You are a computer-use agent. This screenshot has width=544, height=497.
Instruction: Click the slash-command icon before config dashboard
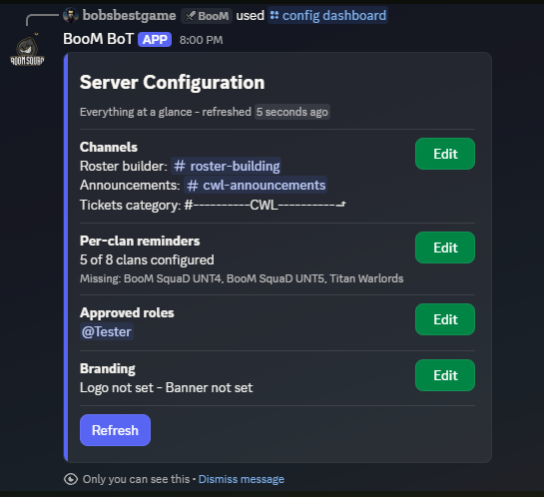pos(274,15)
